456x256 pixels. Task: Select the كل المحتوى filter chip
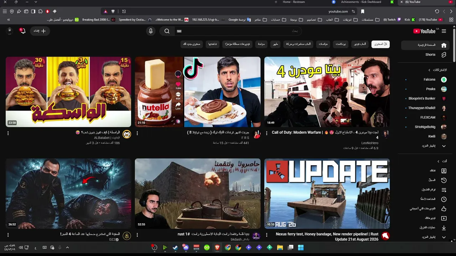point(380,44)
